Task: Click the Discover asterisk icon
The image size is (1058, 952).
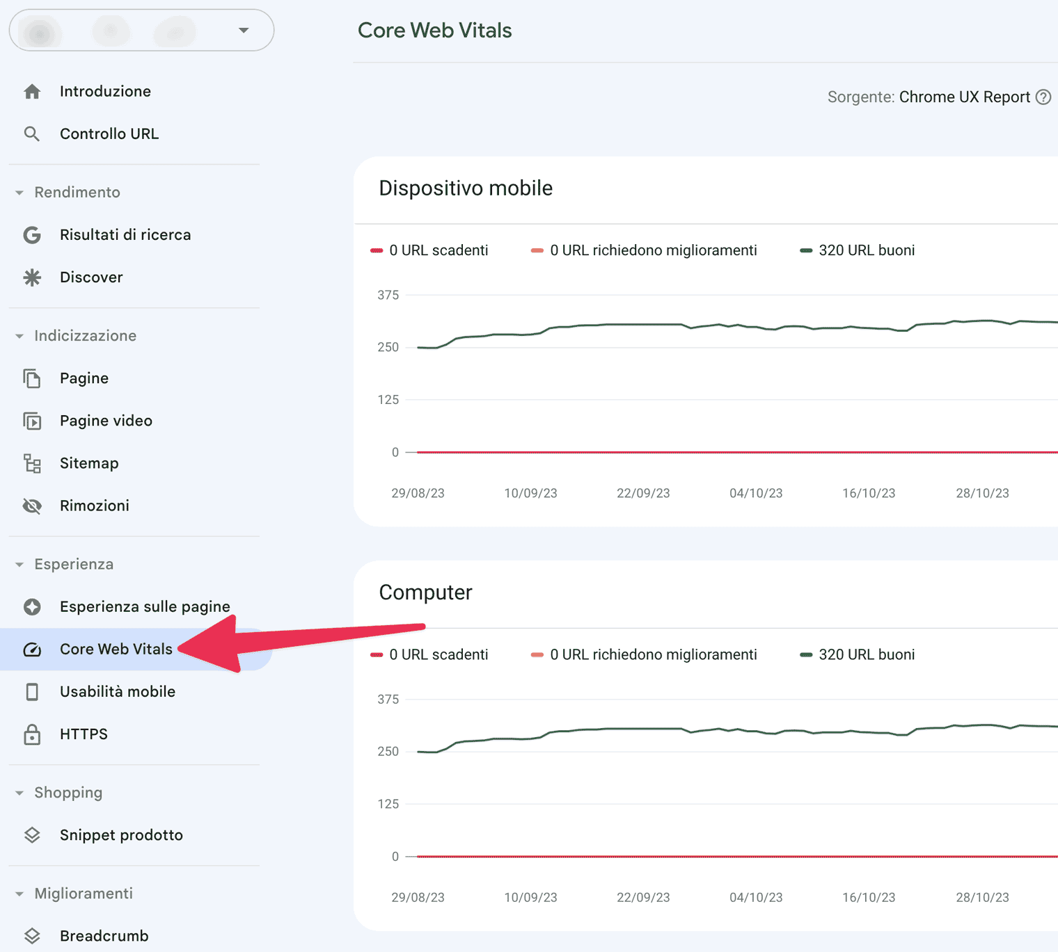Action: coord(32,277)
